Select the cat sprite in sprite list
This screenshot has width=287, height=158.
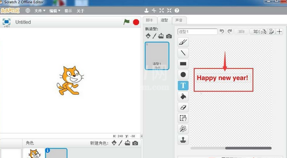[34, 153]
